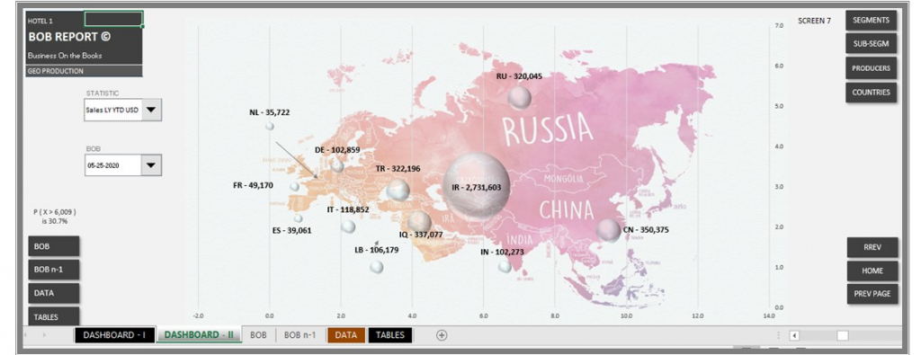921x355 pixels.
Task: Expand the BOB date dropdown arrow
Action: click(x=151, y=164)
